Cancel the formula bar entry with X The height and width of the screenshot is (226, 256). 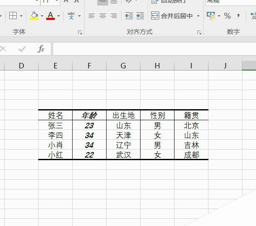pos(3,49)
